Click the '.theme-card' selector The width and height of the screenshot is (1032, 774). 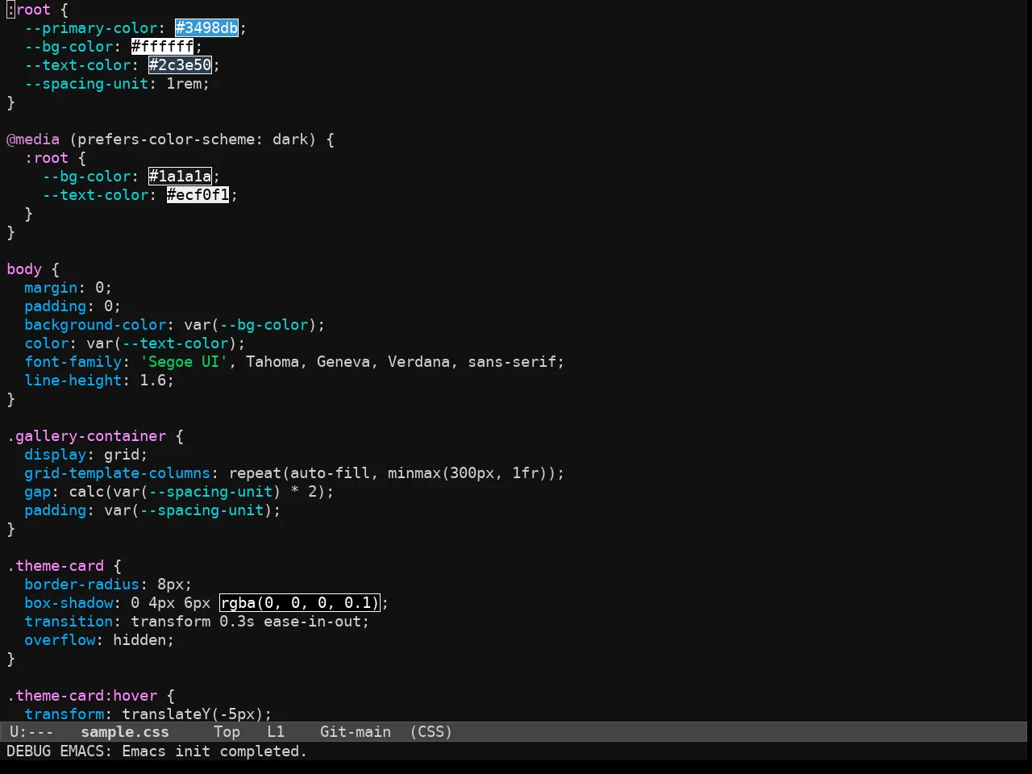55,566
